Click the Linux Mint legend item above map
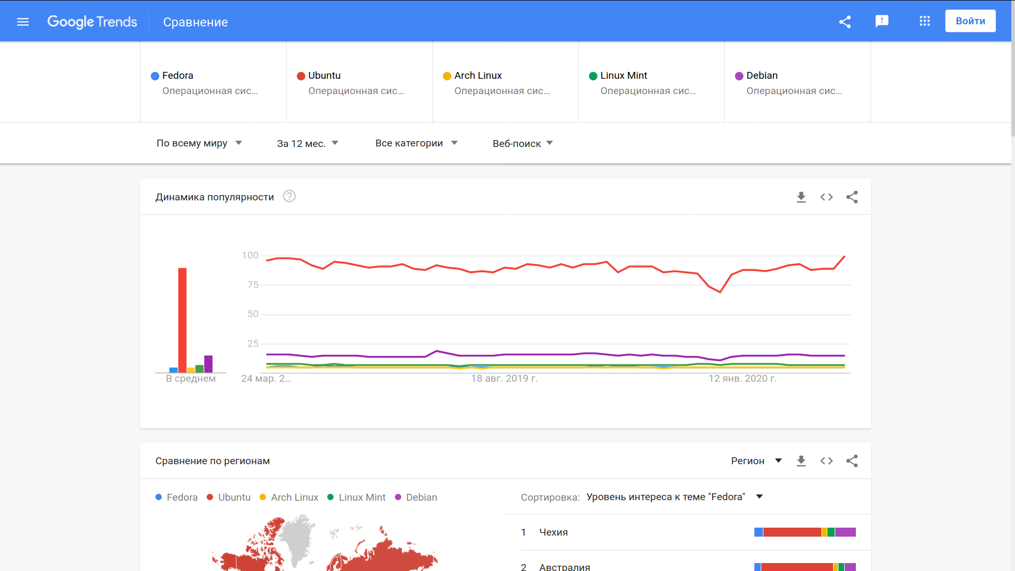The width and height of the screenshot is (1015, 571). point(357,498)
